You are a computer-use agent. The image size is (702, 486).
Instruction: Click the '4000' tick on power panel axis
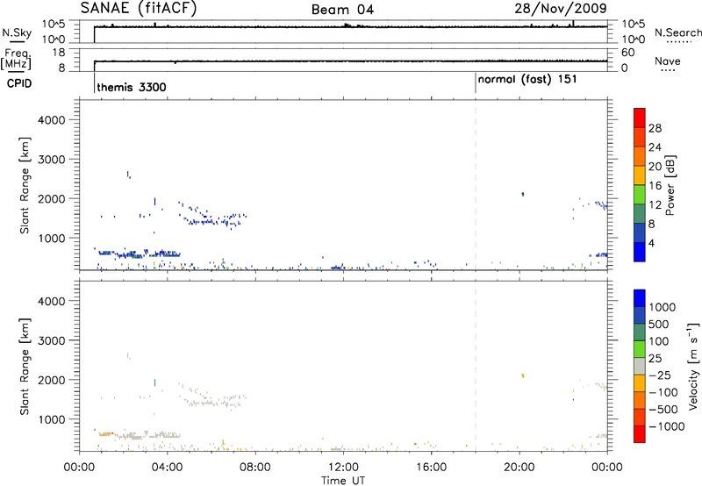point(51,120)
